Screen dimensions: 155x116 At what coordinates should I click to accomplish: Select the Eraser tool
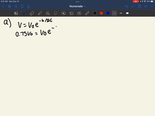(x=32, y=13)
